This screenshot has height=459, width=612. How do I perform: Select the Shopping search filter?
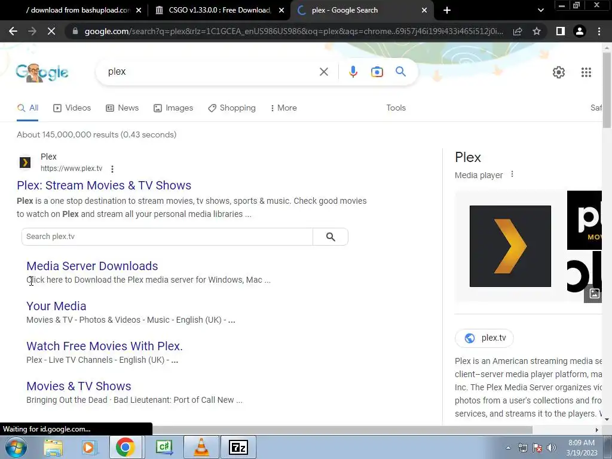232,108
